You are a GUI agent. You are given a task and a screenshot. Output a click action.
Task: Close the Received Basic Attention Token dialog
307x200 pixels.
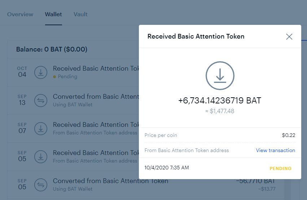pos(289,36)
